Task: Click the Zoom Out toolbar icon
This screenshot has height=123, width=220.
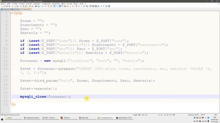Action: 45,6
